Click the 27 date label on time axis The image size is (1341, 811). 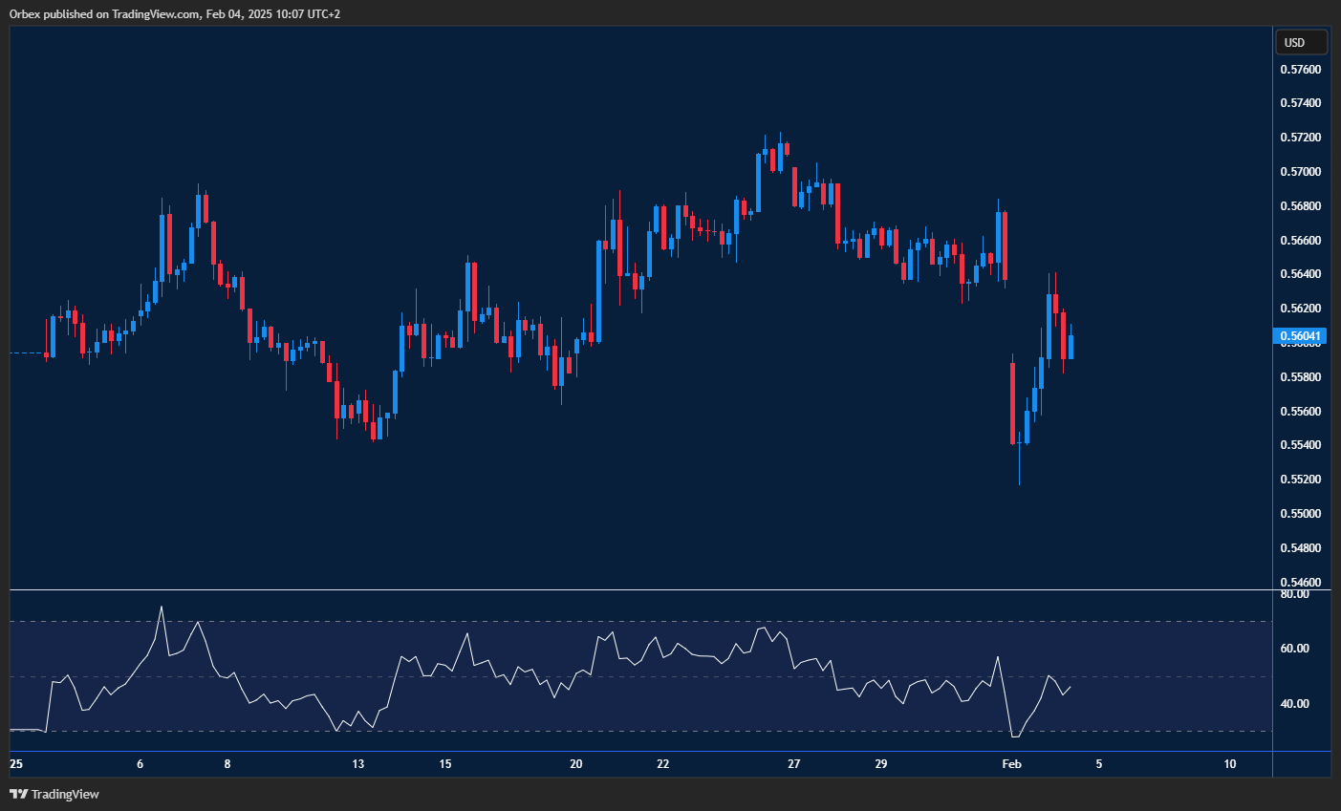click(x=793, y=764)
